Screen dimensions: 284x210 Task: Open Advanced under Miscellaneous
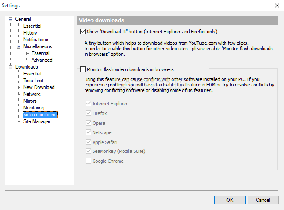coord(42,60)
